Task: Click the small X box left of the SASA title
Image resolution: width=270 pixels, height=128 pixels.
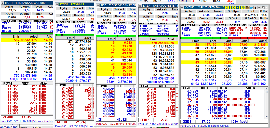Action: coord(140,6)
